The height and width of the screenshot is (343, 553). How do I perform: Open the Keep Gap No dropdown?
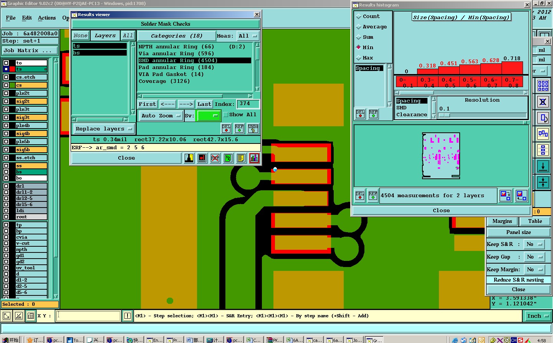[x=535, y=257]
